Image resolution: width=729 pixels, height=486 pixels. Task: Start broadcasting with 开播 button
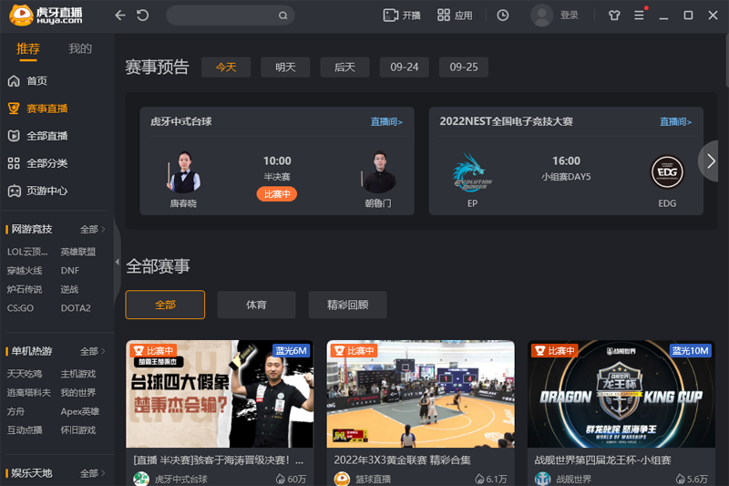[402, 16]
